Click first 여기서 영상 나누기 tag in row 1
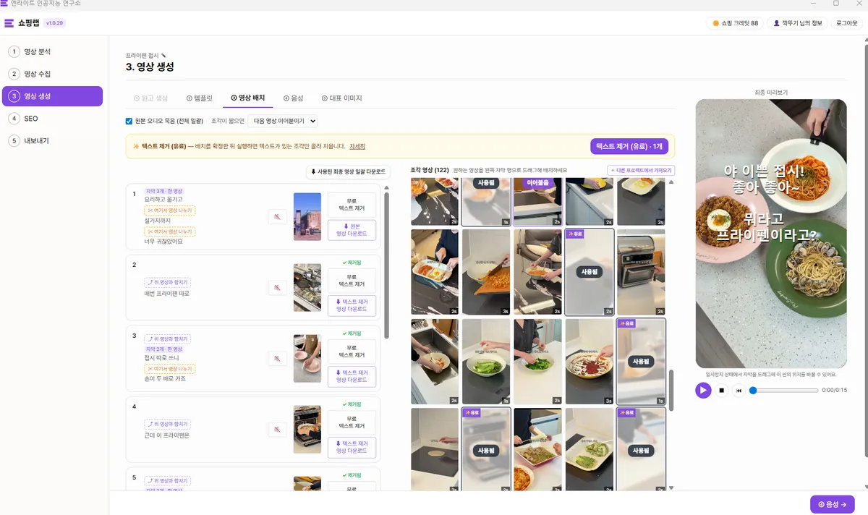 click(x=170, y=210)
